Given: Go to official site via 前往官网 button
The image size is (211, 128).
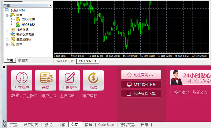Looking at the screenshot, I should (x=141, y=75).
